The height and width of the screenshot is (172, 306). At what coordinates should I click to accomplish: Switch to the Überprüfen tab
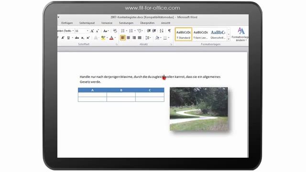point(147,23)
